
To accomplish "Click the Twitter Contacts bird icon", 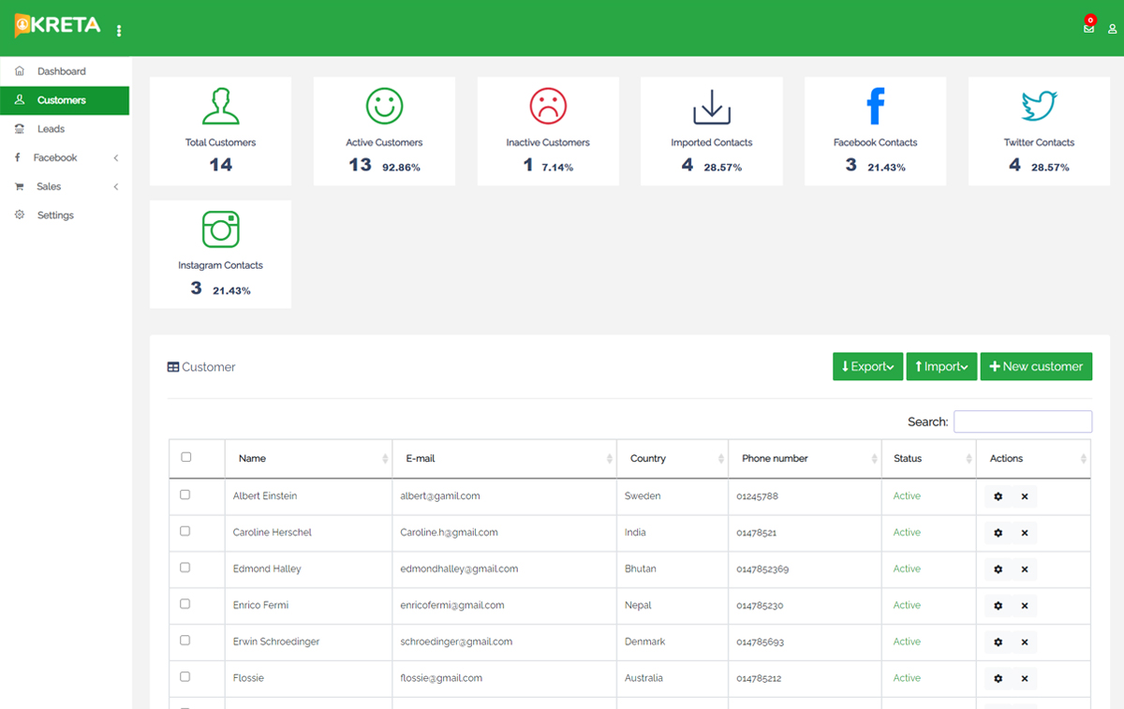I will coord(1039,107).
